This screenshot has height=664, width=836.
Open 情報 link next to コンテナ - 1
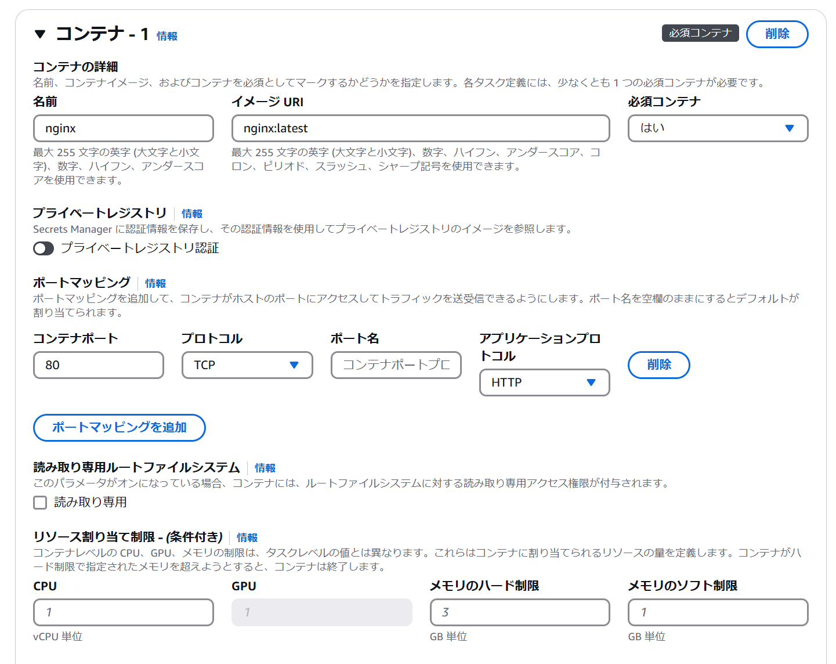click(x=167, y=36)
